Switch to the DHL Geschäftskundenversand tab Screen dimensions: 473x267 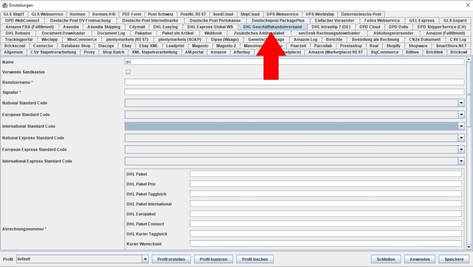coord(273,27)
